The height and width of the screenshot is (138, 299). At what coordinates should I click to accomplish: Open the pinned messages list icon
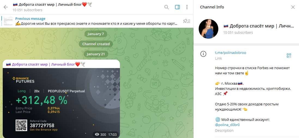tap(187, 21)
